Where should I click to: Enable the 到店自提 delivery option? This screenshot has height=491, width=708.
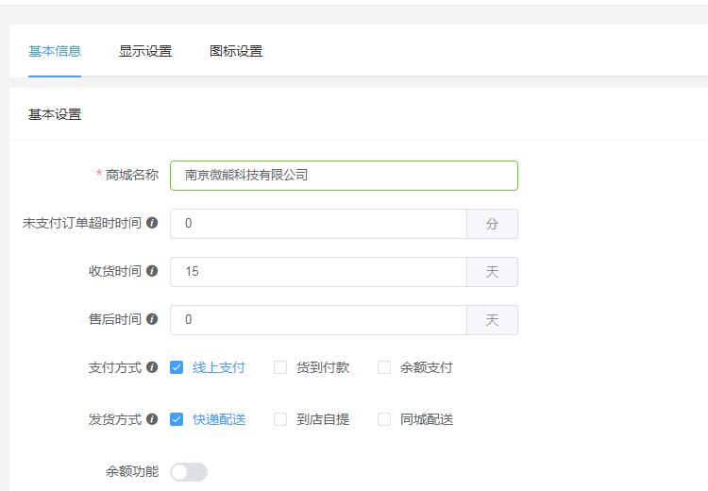coord(280,419)
